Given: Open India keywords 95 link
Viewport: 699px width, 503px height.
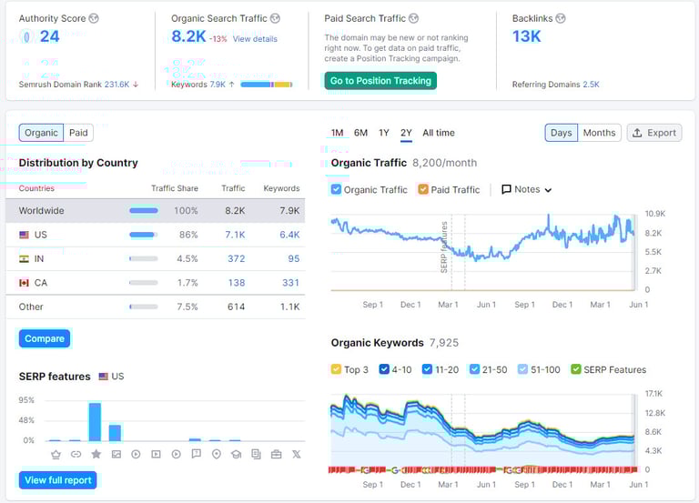Looking at the screenshot, I should tap(293, 259).
